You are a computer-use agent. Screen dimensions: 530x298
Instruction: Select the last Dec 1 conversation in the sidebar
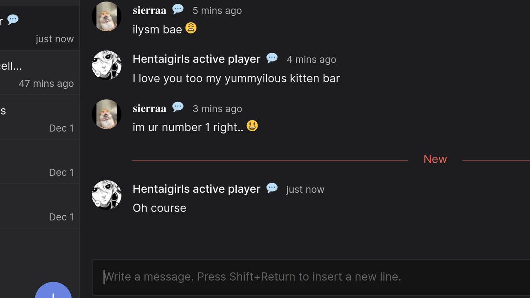click(x=38, y=207)
